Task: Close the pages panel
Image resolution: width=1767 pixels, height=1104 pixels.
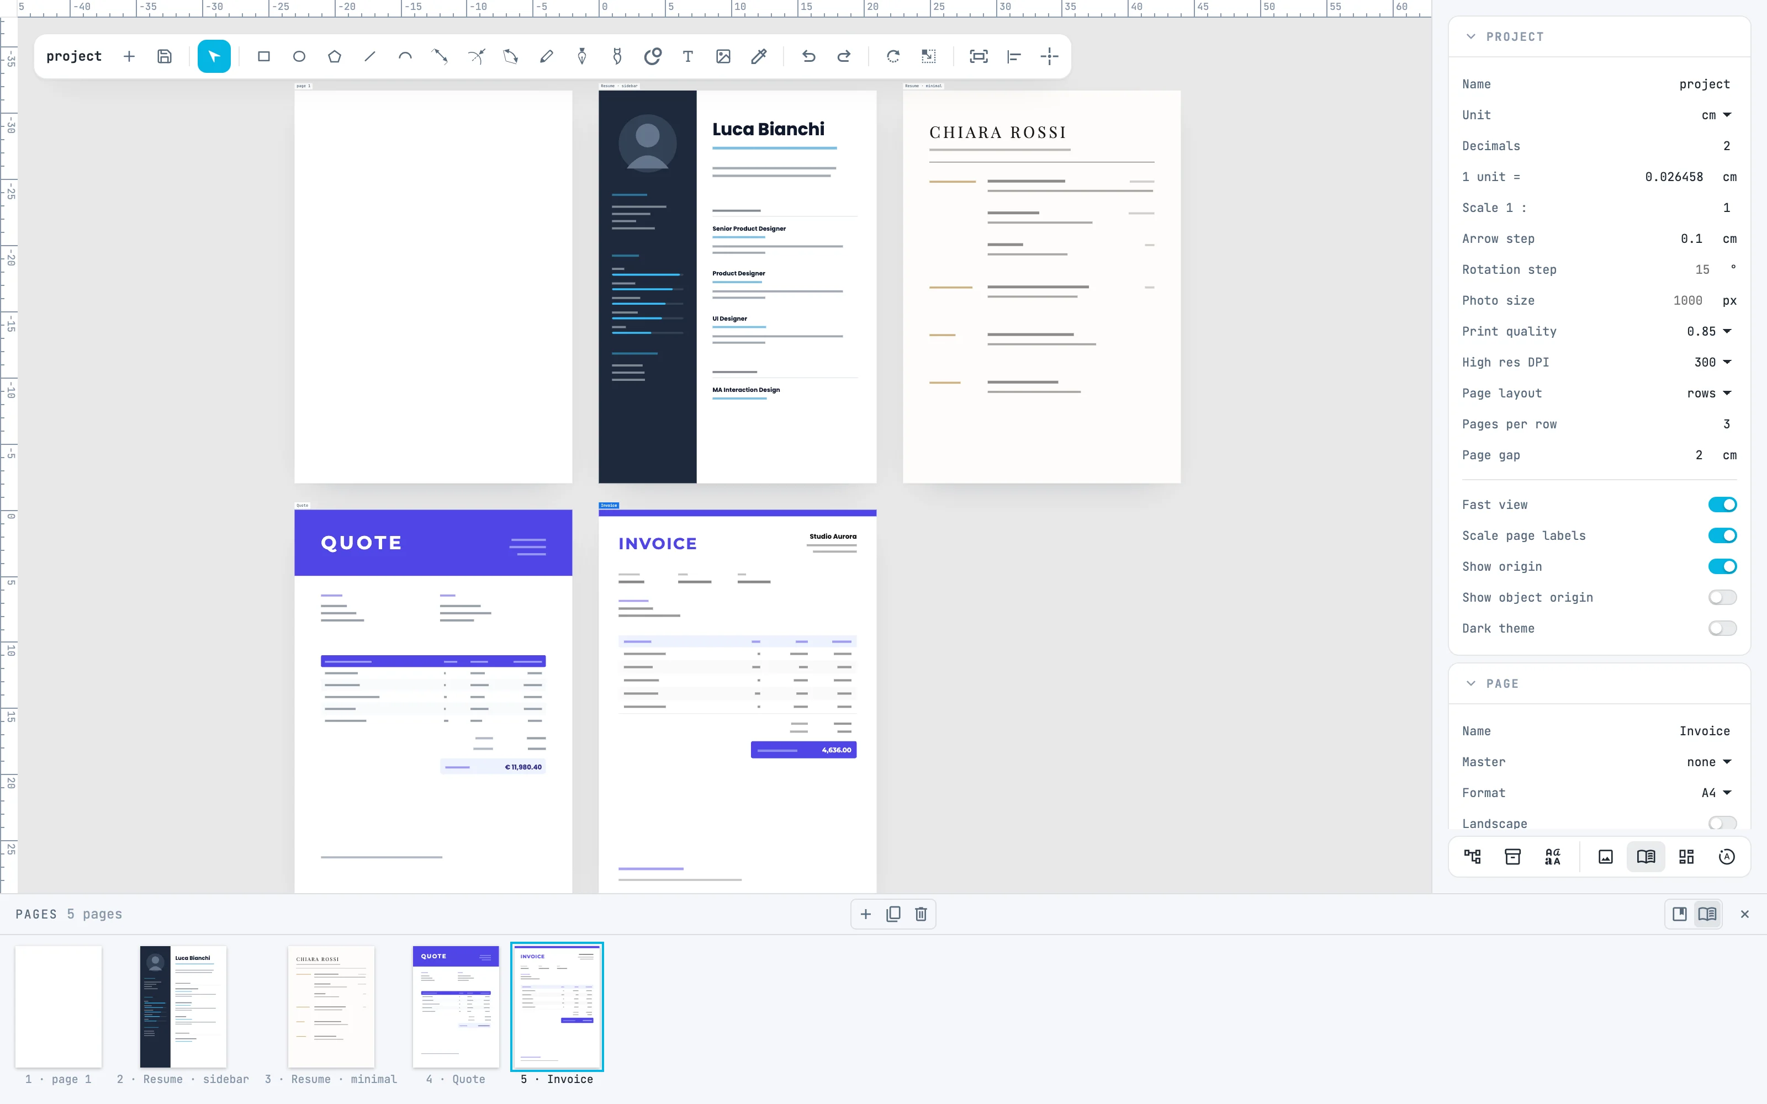Action: tap(1744, 914)
